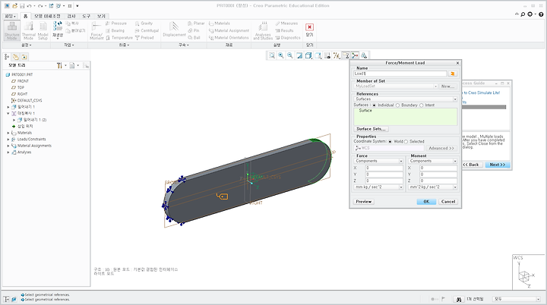This screenshot has height=305, width=547.
Task: Select World coordinate system option
Action: [390, 142]
